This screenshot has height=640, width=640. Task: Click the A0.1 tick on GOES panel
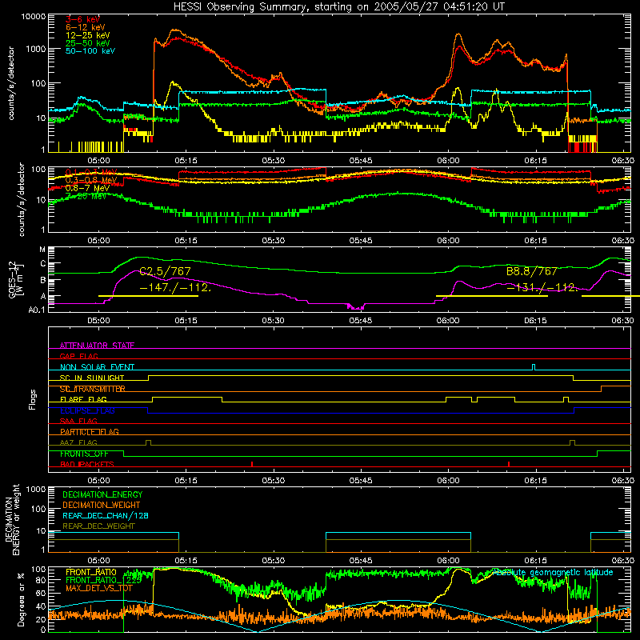click(x=37, y=310)
